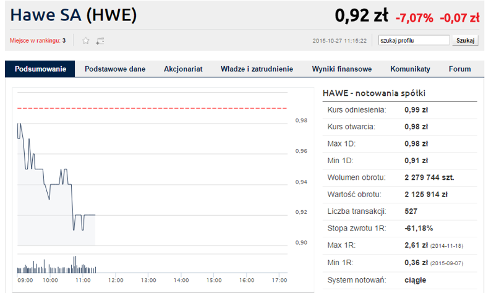Screen dimensions: 486x293
Task: Click HAWE - notowania spółki heading
Action: point(374,93)
